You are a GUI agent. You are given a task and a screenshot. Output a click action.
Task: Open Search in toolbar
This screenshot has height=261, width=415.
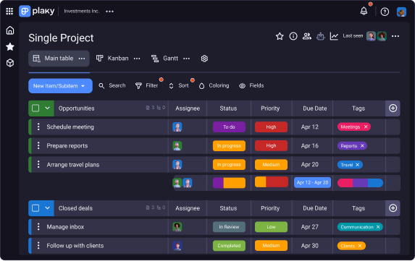click(x=112, y=85)
